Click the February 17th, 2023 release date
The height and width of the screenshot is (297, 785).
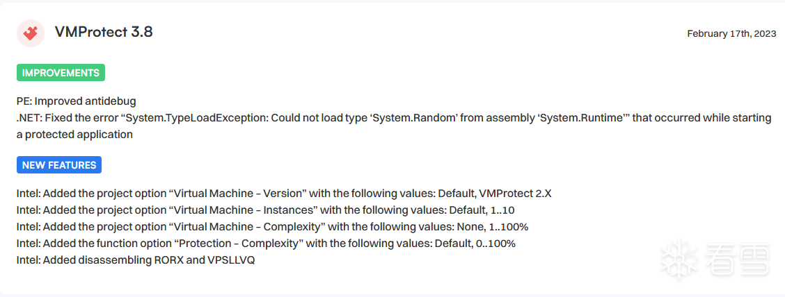pos(731,33)
